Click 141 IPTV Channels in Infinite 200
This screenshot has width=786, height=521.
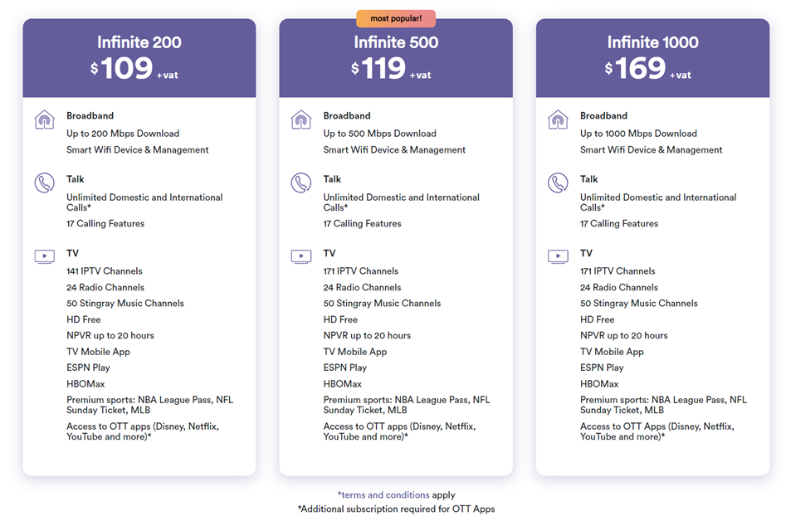tap(105, 271)
